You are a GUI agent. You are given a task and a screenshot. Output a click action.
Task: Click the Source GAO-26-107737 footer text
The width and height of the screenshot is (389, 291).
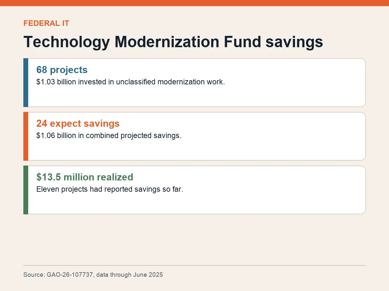pyautogui.click(x=93, y=275)
